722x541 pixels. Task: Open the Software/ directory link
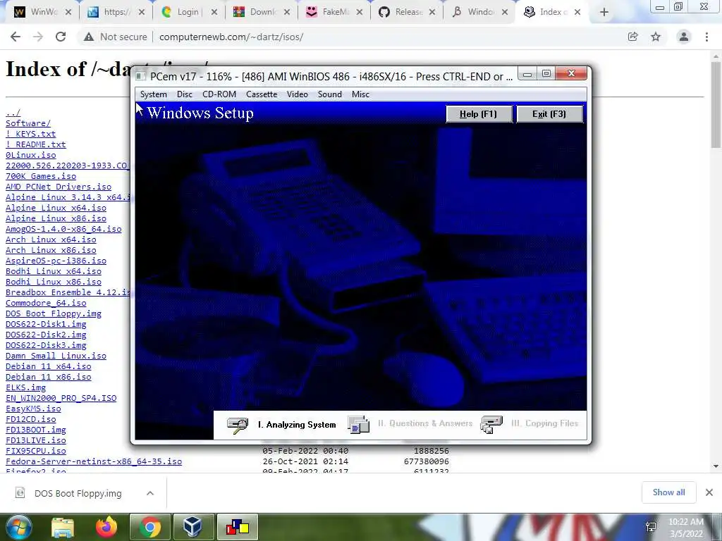[x=28, y=123]
